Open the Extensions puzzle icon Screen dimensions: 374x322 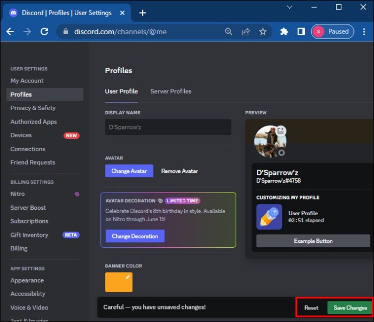[x=284, y=31]
